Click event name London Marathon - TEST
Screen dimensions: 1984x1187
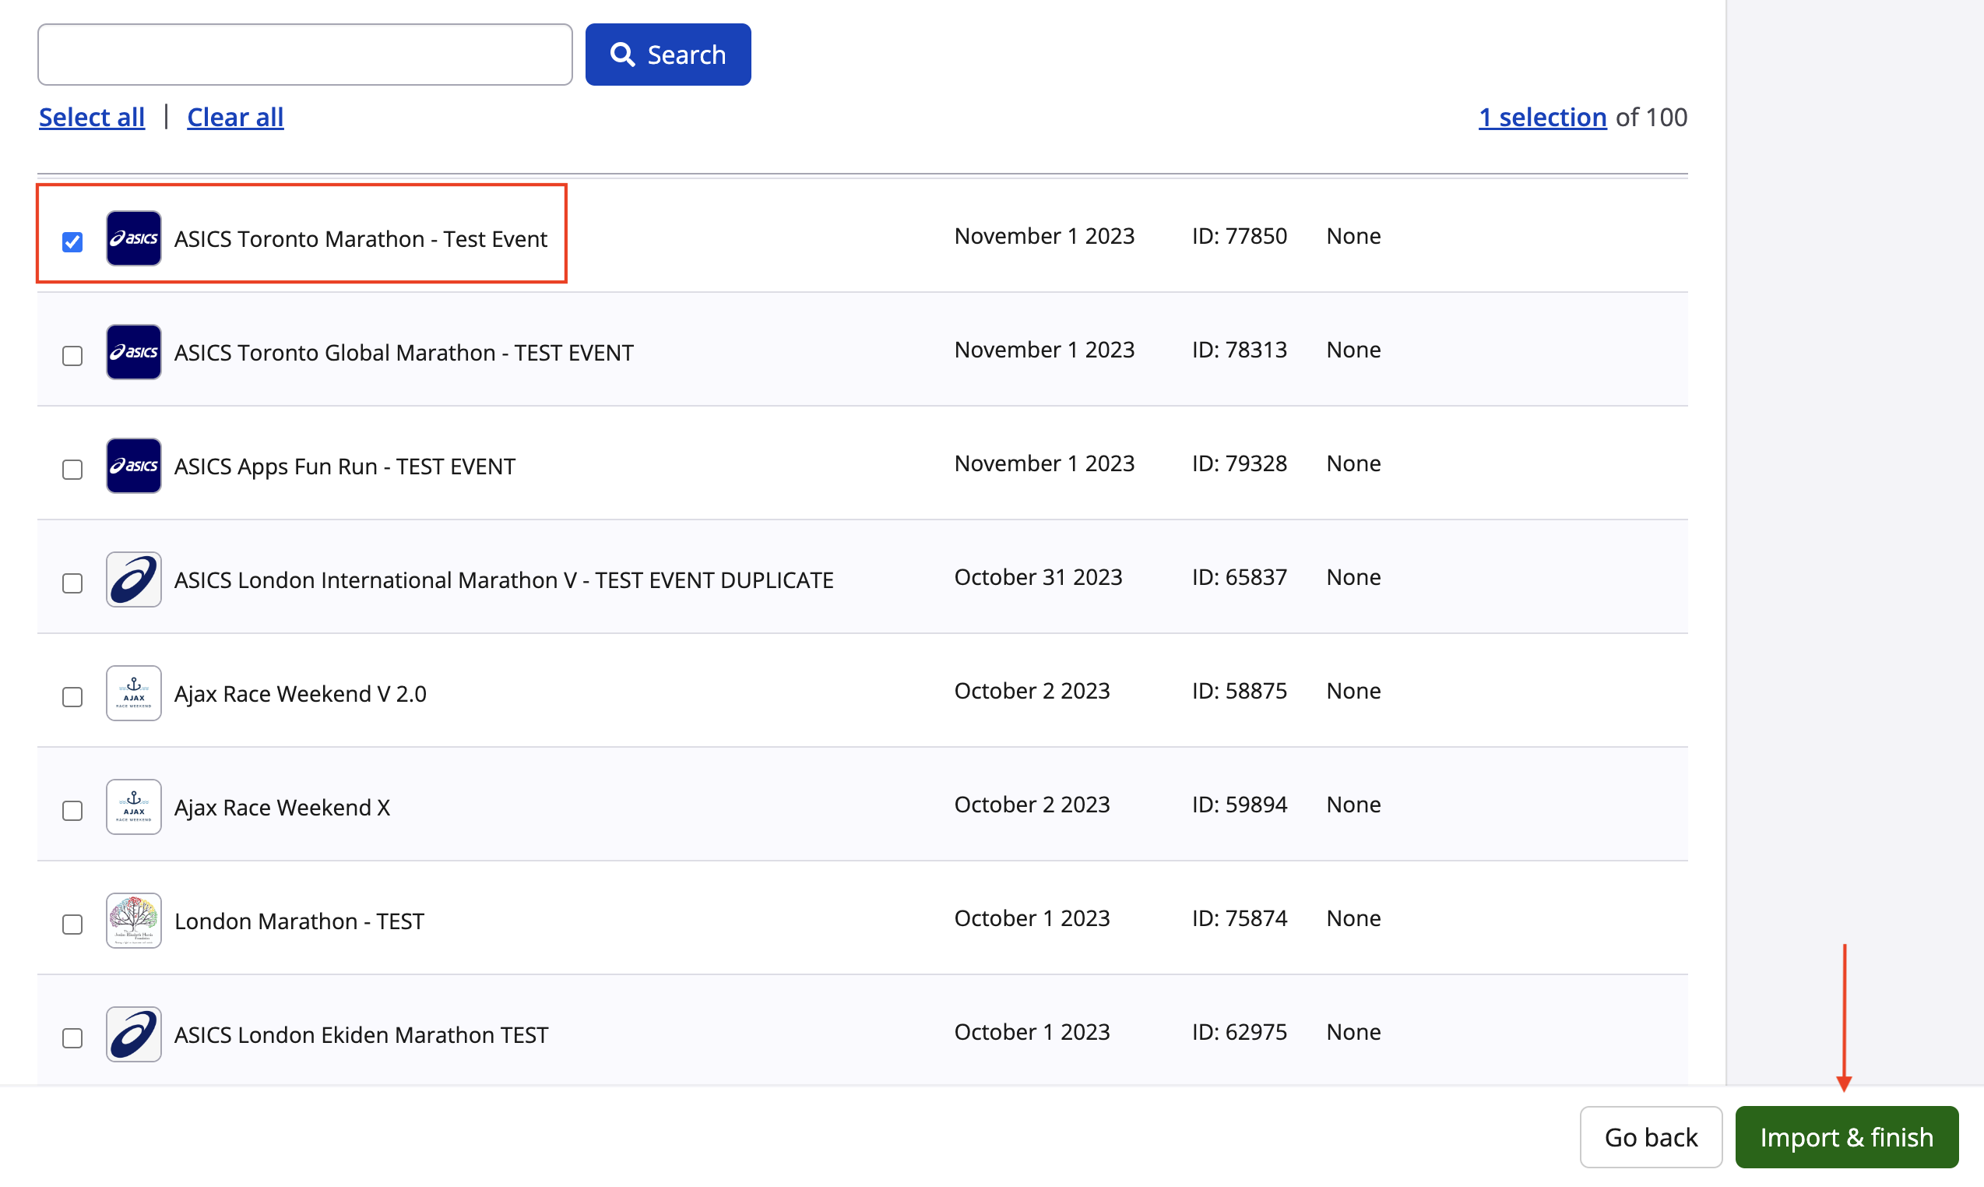299,921
